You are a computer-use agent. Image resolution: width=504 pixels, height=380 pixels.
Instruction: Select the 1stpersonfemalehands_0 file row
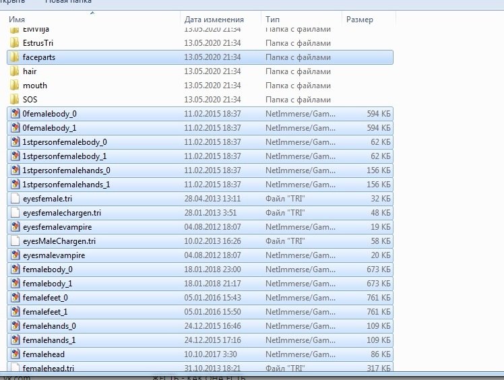(x=66, y=170)
